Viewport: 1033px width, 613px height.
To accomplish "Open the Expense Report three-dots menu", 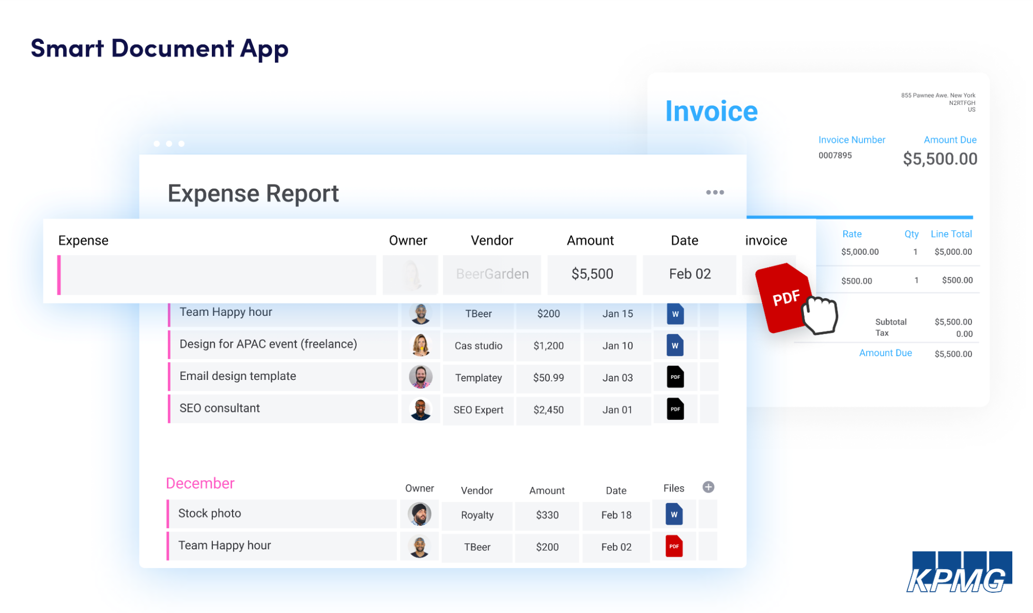I will coord(715,192).
